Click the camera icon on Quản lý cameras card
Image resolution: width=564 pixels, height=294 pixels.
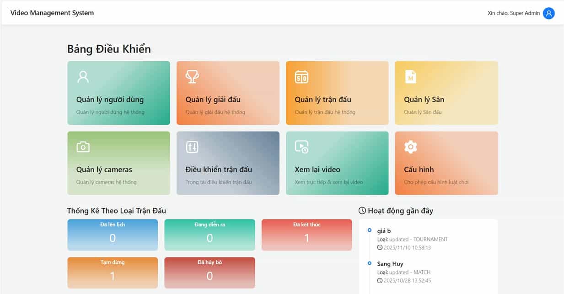(83, 147)
